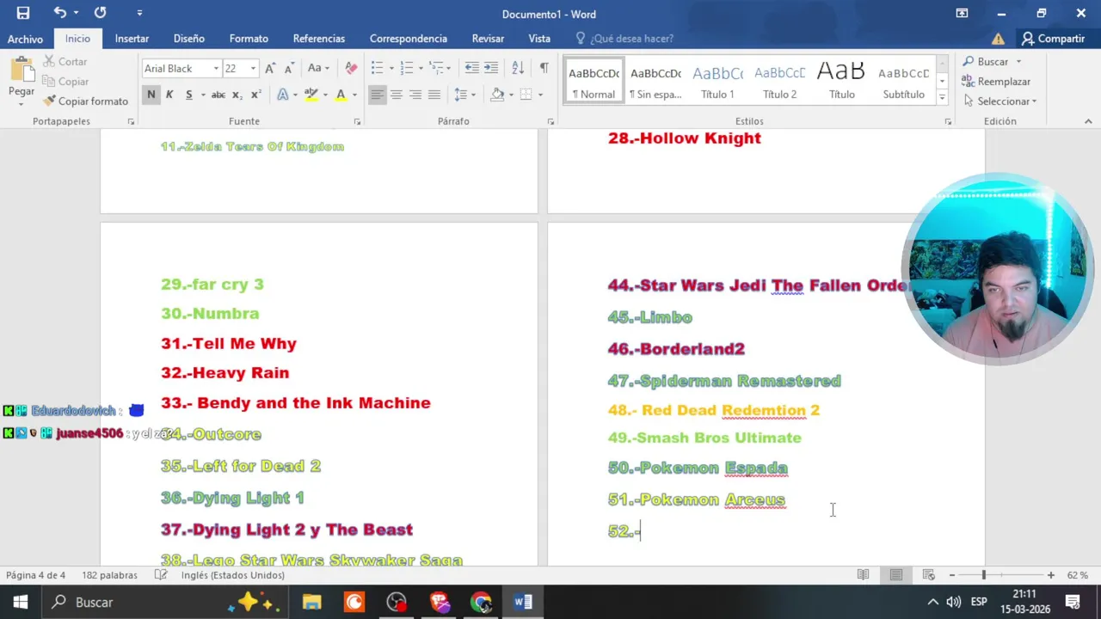Align the paragraph to the right
The height and width of the screenshot is (619, 1101).
point(415,95)
